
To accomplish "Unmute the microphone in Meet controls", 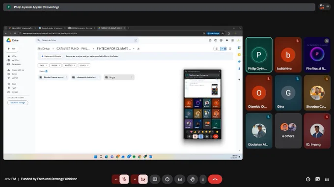I will click(x=124, y=179).
